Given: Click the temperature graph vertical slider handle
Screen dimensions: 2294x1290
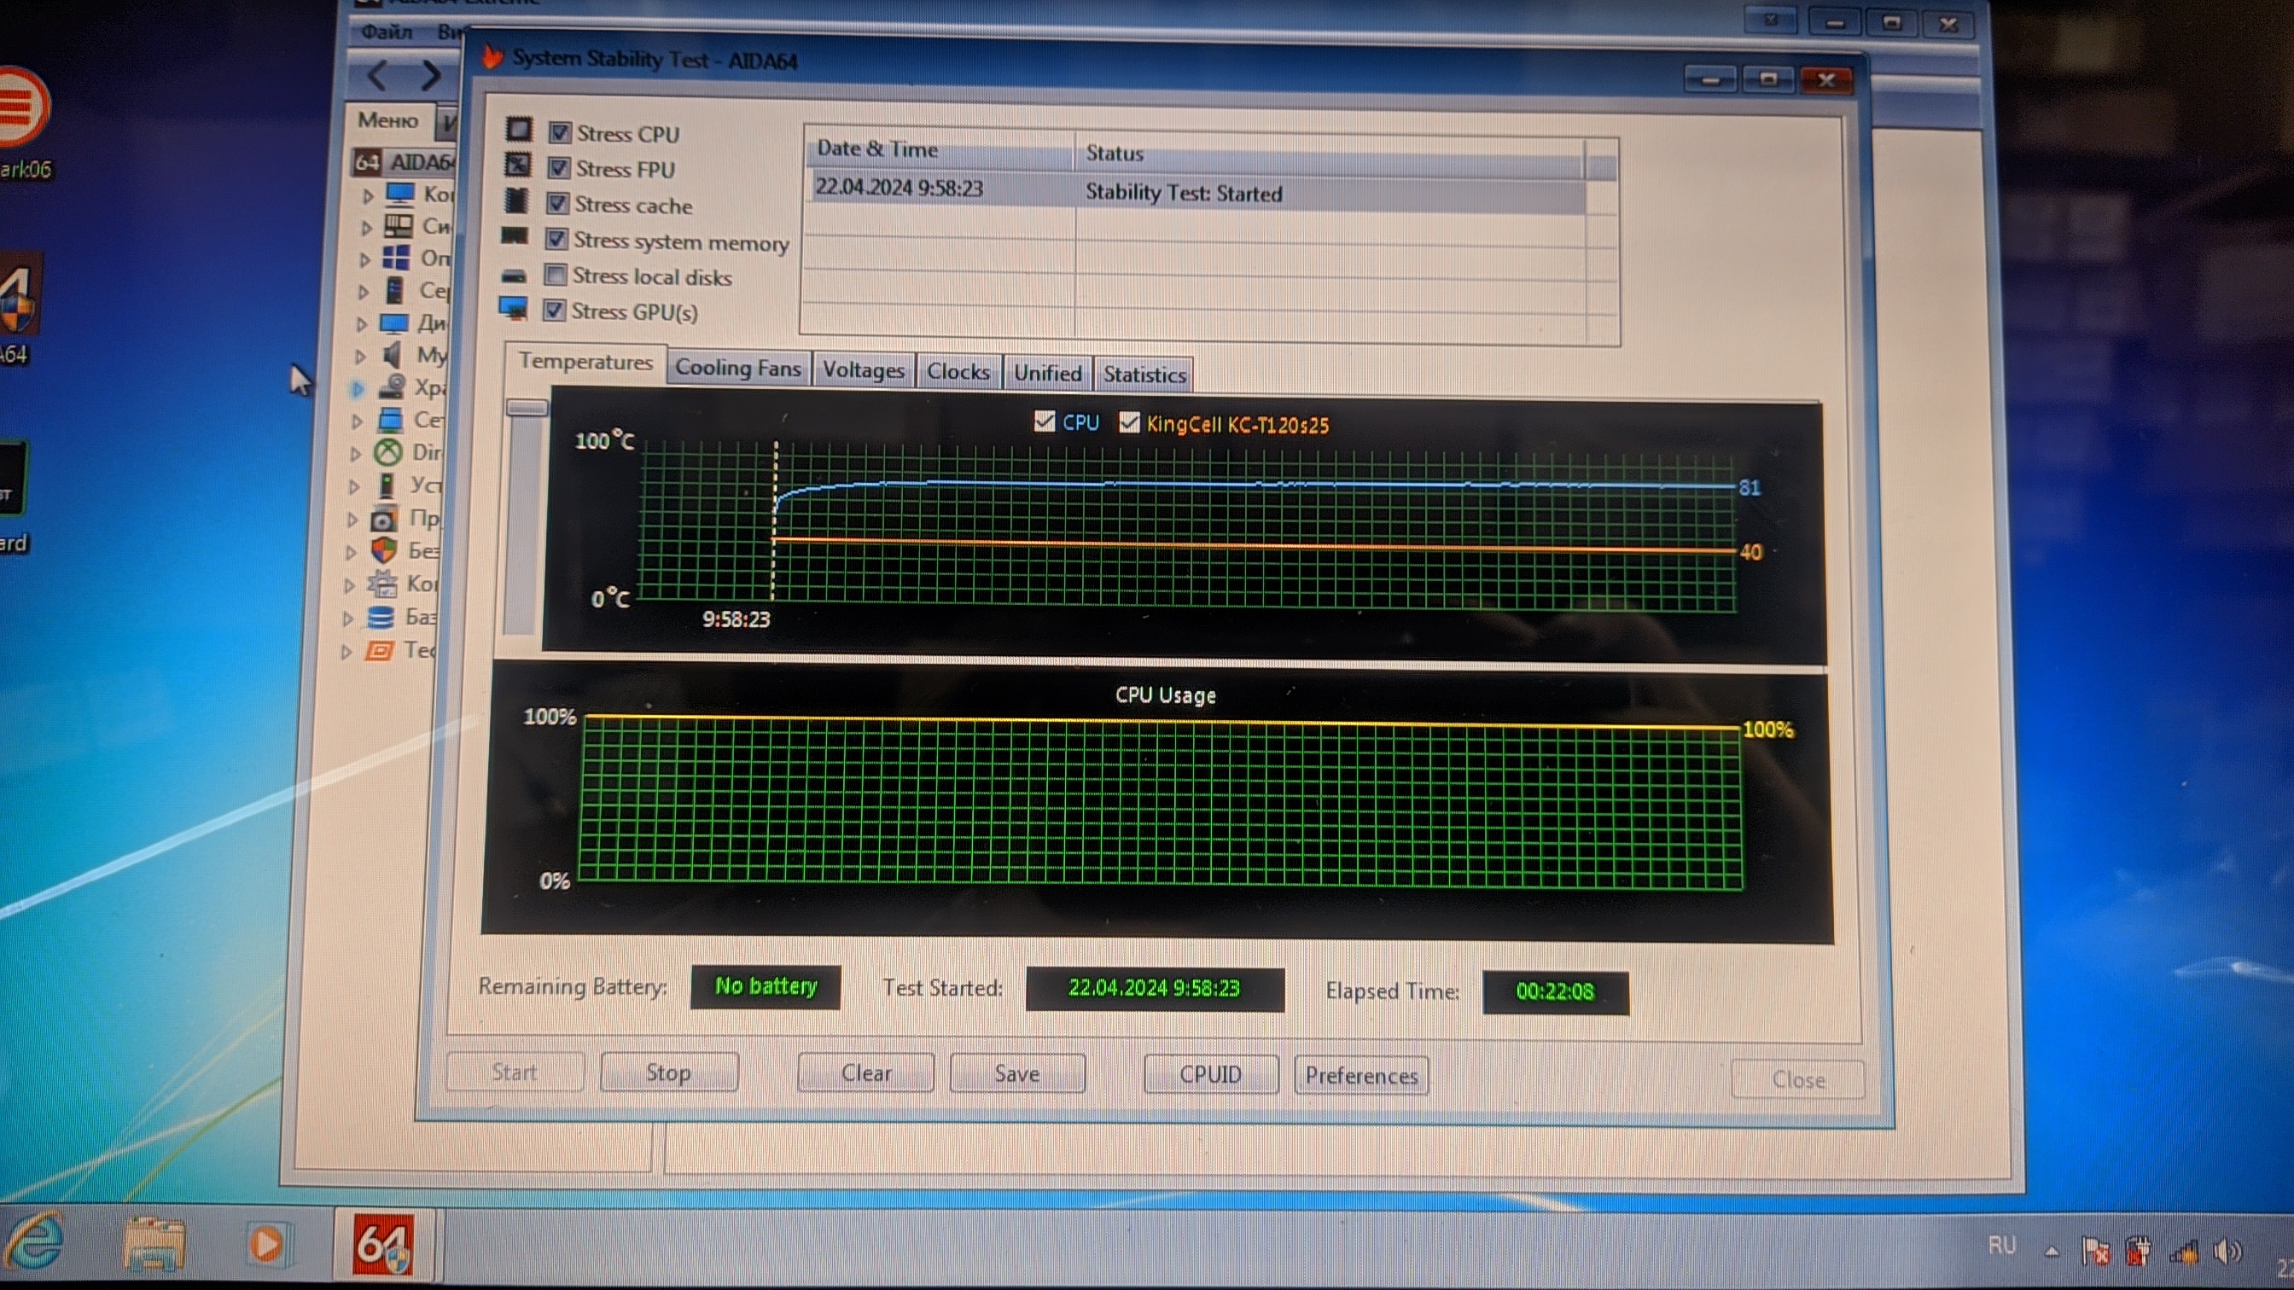Looking at the screenshot, I should pyautogui.click(x=527, y=408).
